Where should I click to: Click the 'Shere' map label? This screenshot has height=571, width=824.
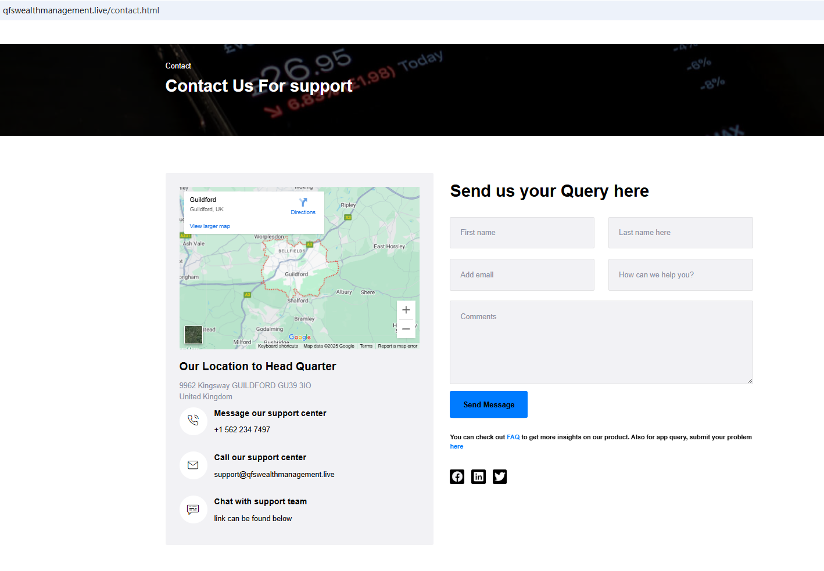(x=368, y=292)
